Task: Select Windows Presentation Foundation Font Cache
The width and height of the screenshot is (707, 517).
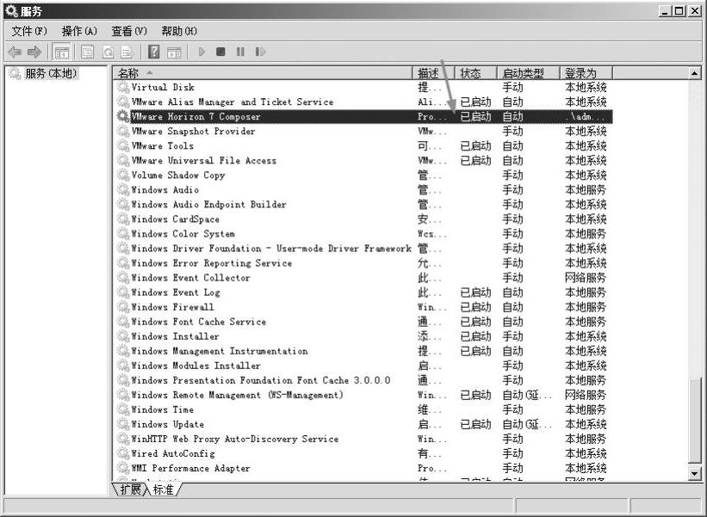Action: [x=363, y=380]
